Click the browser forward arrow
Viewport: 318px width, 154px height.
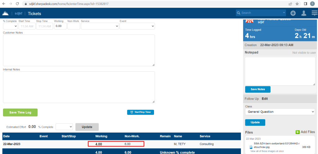[11, 4]
